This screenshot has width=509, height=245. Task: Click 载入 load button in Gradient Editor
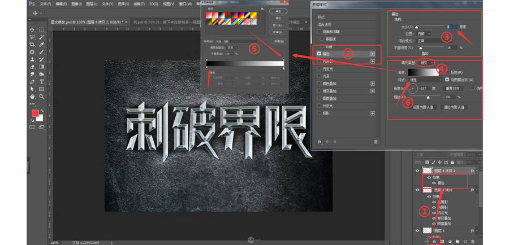pyautogui.click(x=278, y=25)
